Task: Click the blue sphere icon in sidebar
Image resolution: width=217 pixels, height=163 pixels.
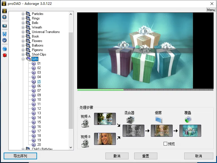Action: coord(5,49)
